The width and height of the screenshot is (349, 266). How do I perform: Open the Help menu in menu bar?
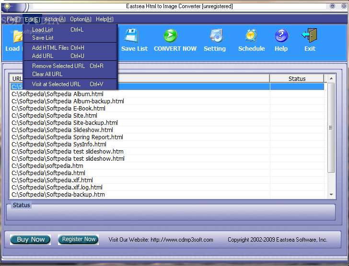coord(105,19)
